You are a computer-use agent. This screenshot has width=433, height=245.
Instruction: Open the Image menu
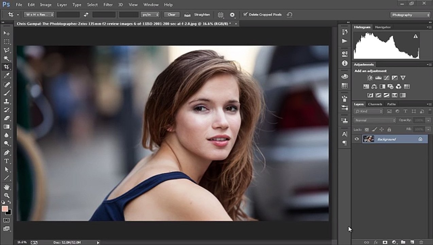point(46,5)
